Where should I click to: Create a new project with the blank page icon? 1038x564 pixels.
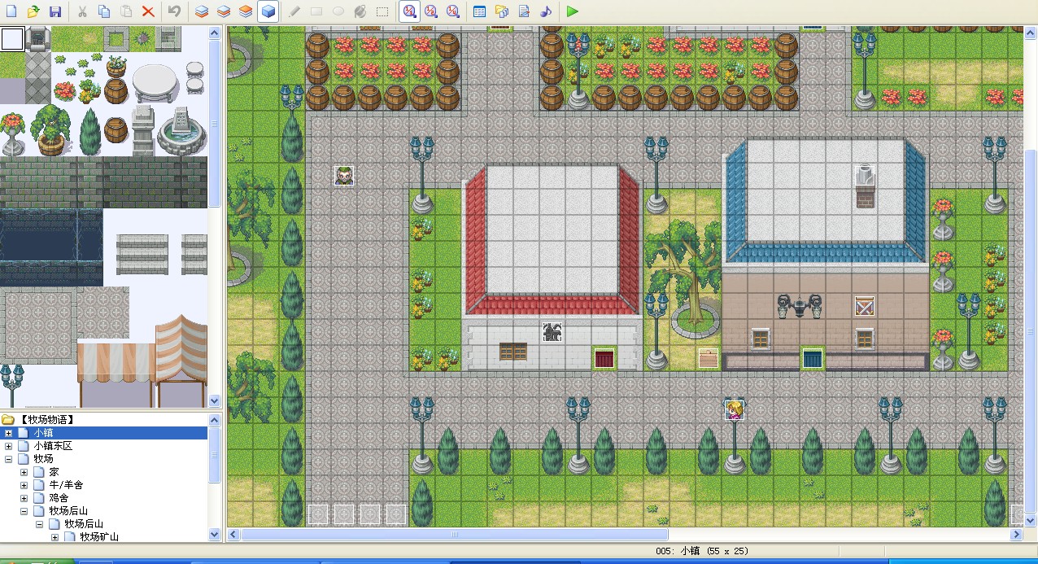pos(12,11)
